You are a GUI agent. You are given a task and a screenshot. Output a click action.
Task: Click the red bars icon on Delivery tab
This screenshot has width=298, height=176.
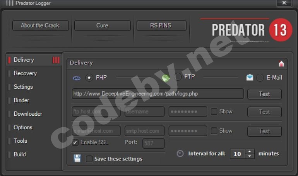(56, 60)
